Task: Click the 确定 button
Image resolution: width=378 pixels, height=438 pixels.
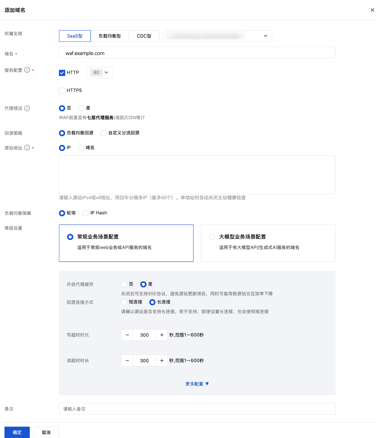Action: [17, 432]
